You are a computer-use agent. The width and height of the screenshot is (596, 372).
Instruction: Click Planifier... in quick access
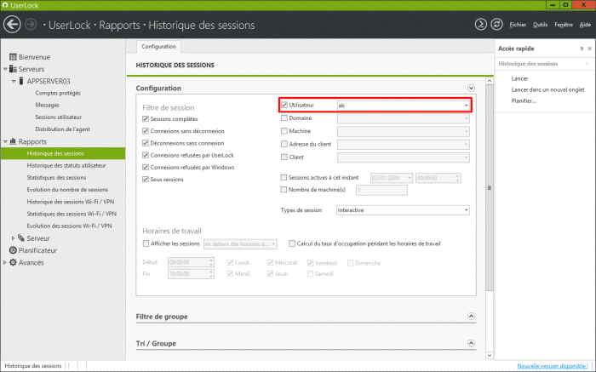coord(524,101)
